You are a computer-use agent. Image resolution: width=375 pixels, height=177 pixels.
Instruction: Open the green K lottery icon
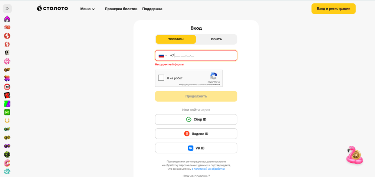coord(7,112)
